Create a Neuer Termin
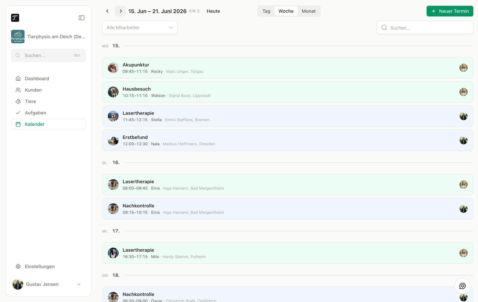This screenshot has width=478, height=302. coord(450,11)
